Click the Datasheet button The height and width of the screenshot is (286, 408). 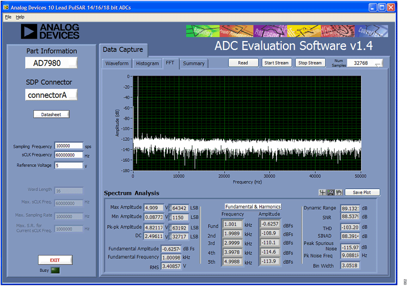pos(51,114)
